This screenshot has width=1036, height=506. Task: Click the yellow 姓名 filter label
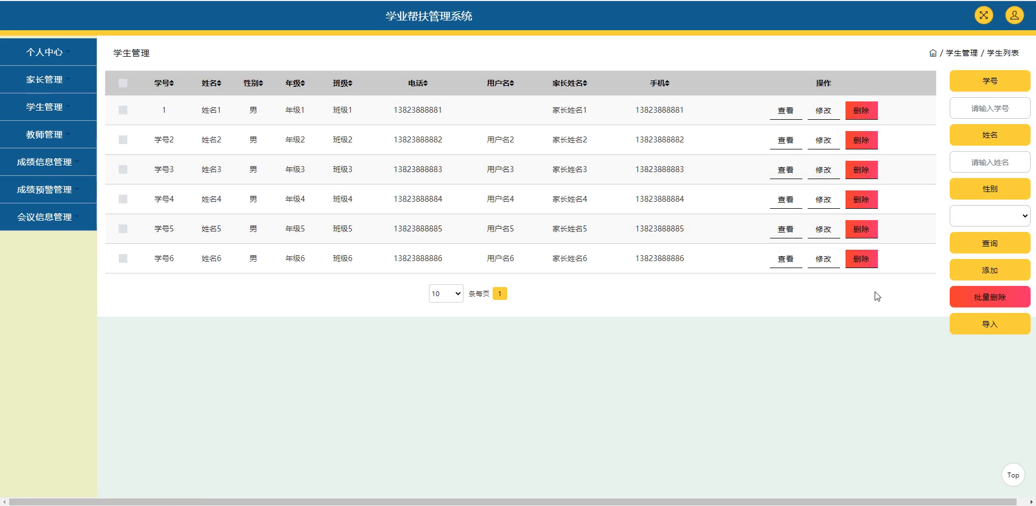pos(990,135)
